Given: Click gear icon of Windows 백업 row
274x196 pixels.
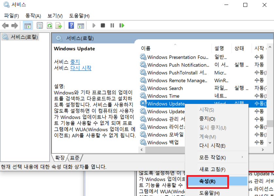Looking at the screenshot, I should (143, 142).
